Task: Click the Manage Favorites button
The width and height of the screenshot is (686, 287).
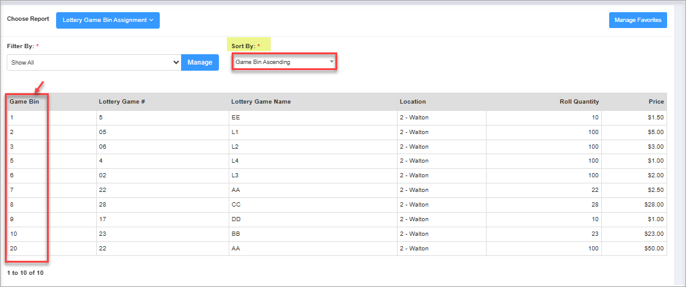Action: click(x=638, y=20)
